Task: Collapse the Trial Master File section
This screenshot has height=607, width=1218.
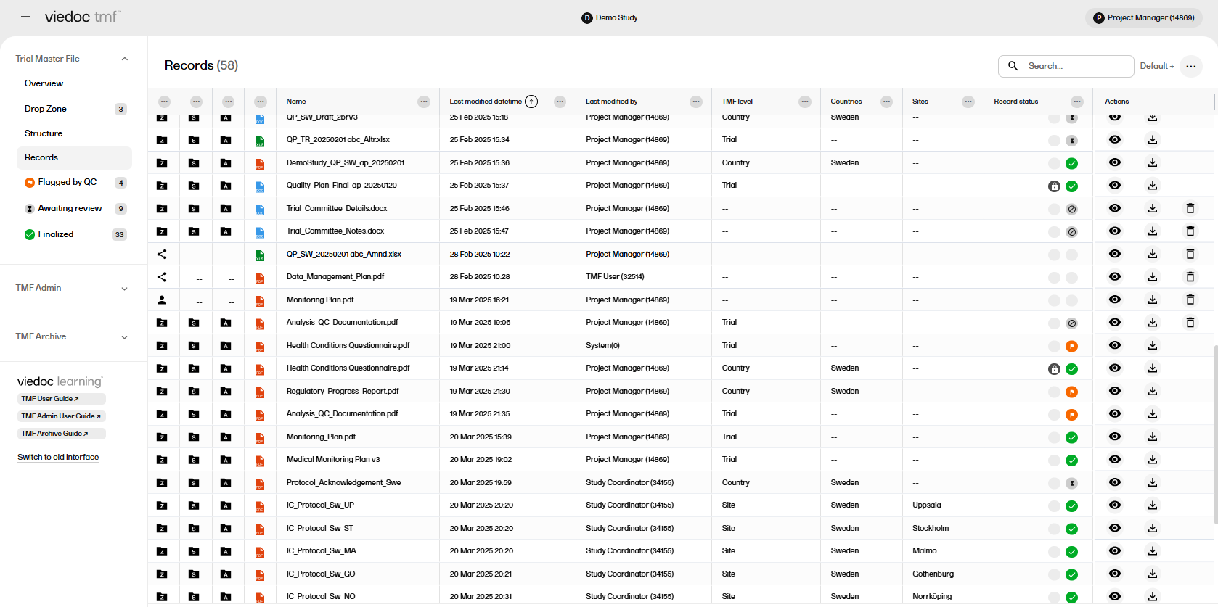Action: pyautogui.click(x=124, y=59)
